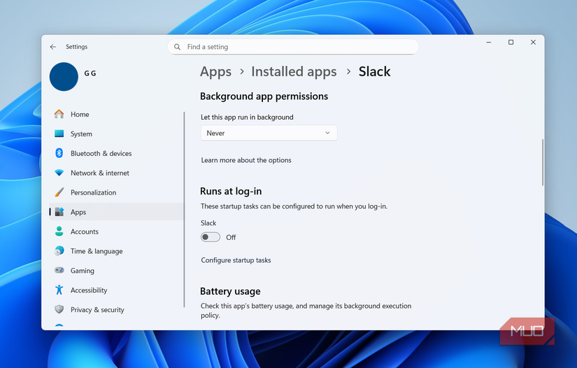
Task: Open Network & internet Wi-Fi icon
Action: point(59,173)
